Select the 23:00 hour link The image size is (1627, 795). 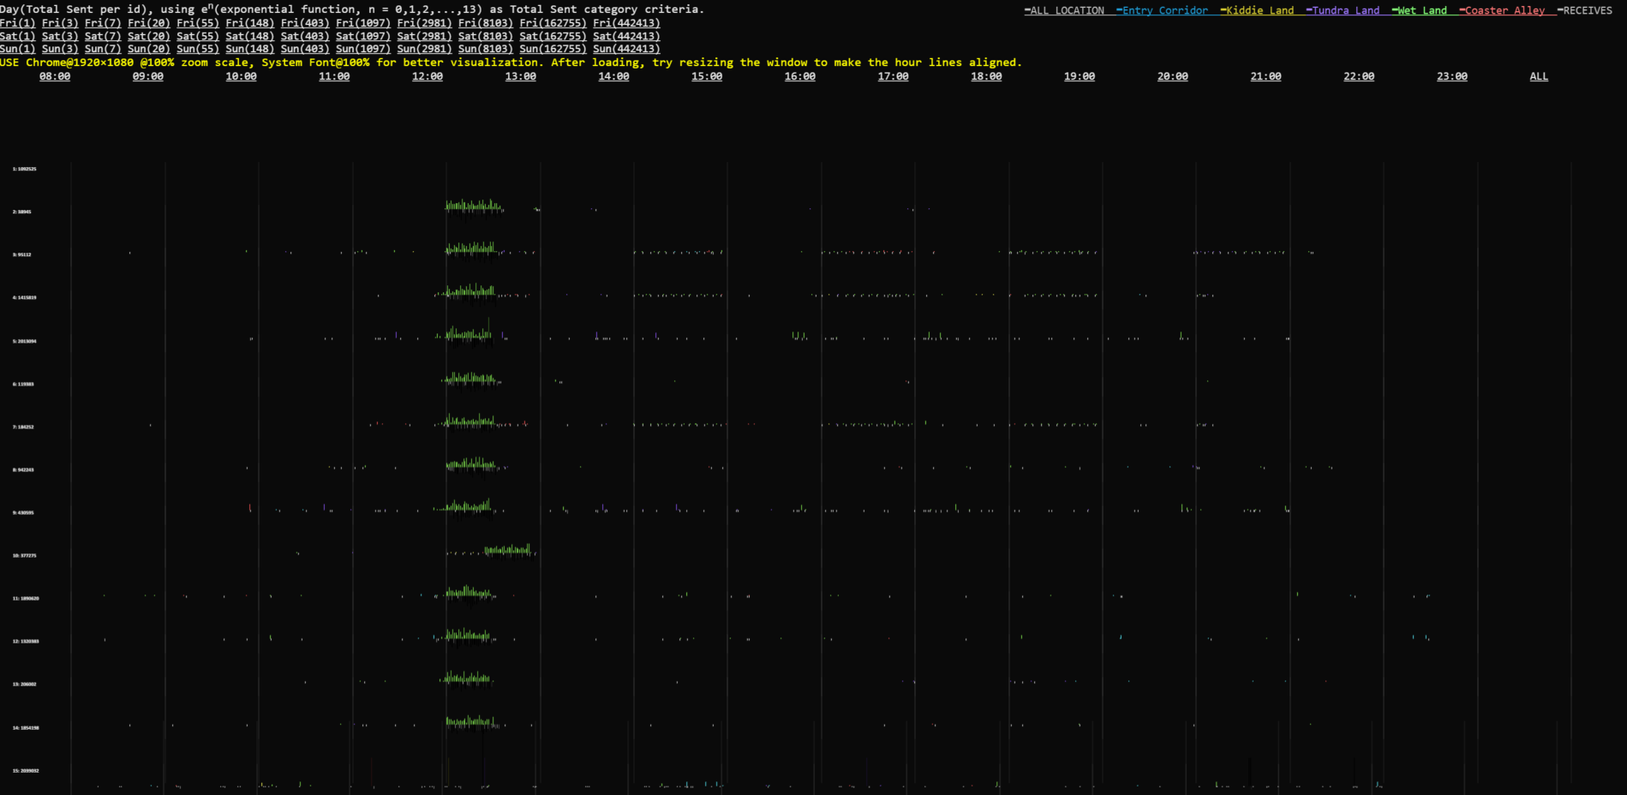pyautogui.click(x=1452, y=76)
